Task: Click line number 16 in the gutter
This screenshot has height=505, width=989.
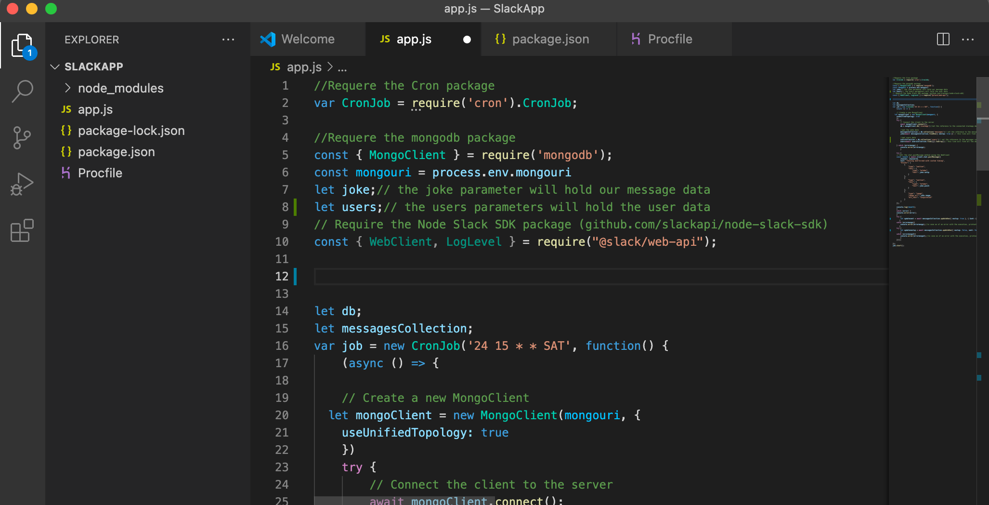Action: (282, 346)
